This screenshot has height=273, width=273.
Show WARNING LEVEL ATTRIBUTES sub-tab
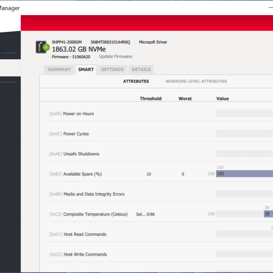pos(196,81)
